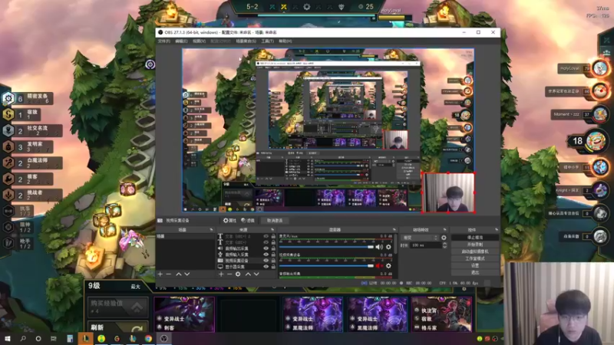Select 音频输入采集 source row
The height and width of the screenshot is (345, 614).
246,255
